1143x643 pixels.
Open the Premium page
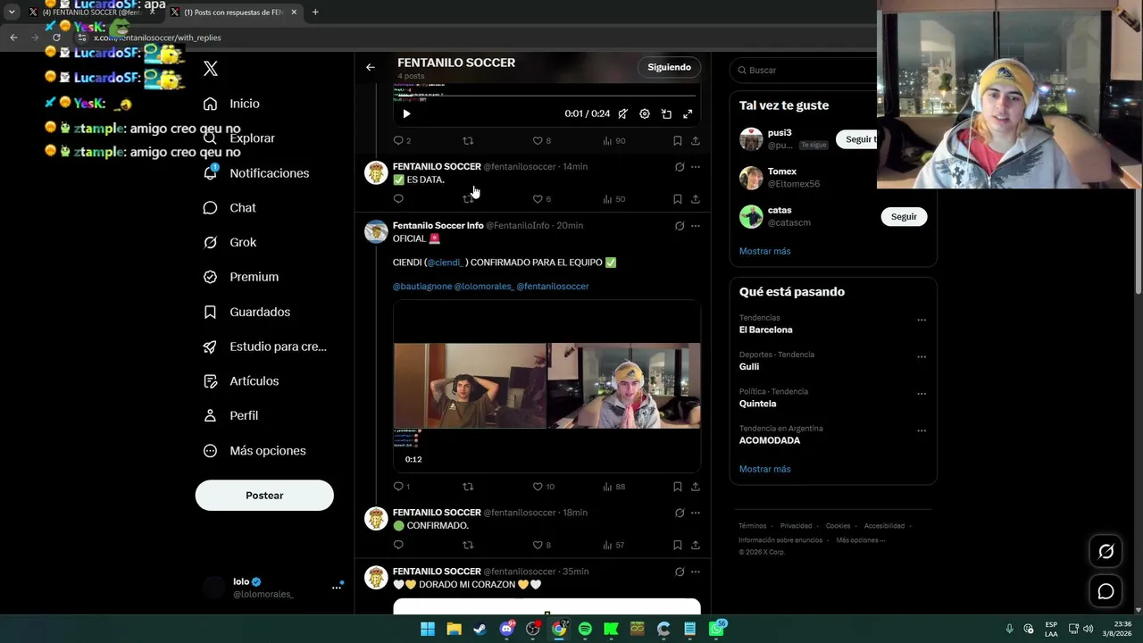click(240, 277)
